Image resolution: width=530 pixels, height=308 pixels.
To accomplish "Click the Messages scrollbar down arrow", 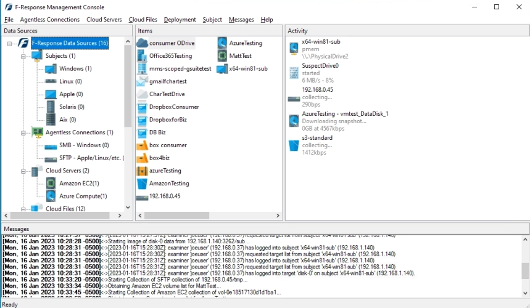I will point(525,293).
